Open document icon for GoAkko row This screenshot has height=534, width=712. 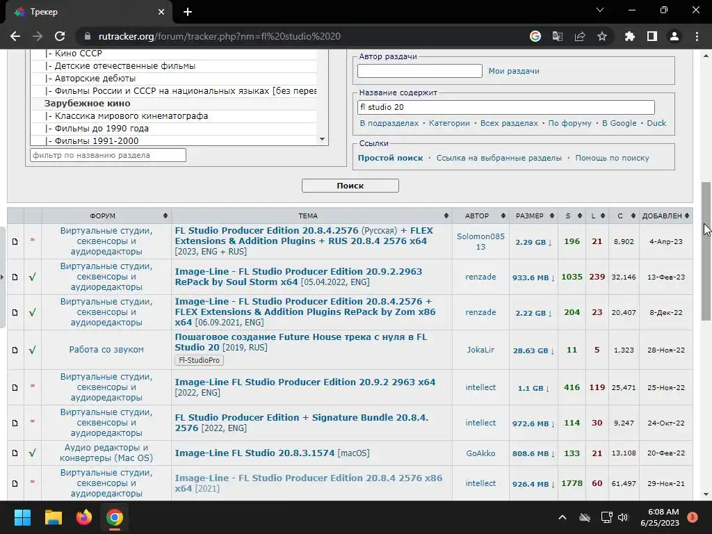[x=15, y=453]
